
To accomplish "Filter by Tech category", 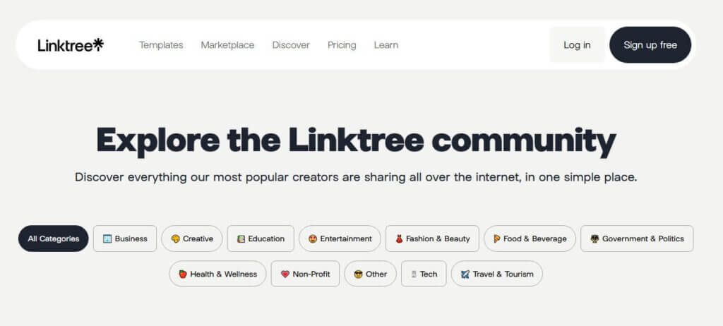I will click(424, 274).
